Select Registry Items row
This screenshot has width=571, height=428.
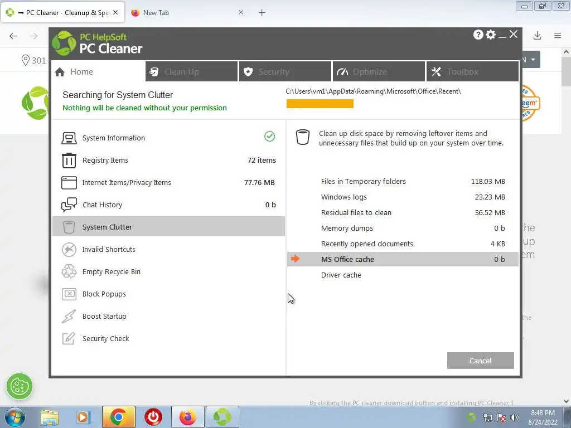[168, 160]
